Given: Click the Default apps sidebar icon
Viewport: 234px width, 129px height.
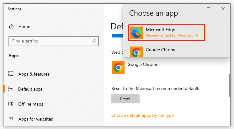Looking at the screenshot, I should point(11,89).
